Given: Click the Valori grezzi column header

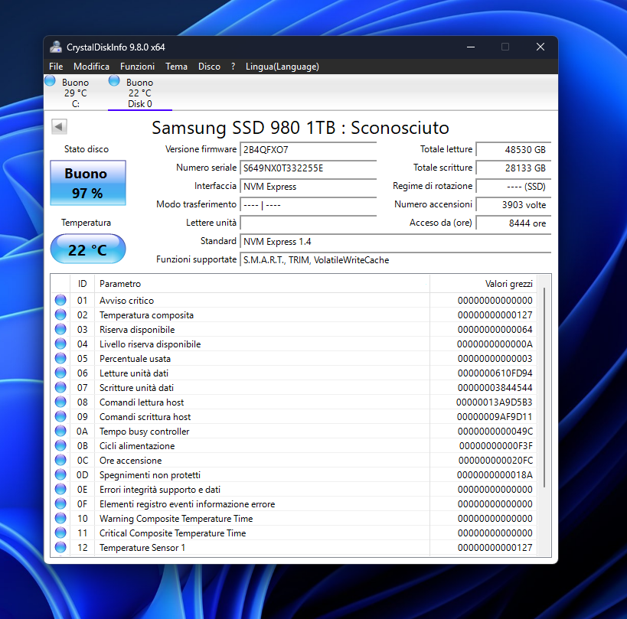Looking at the screenshot, I should coord(483,284).
